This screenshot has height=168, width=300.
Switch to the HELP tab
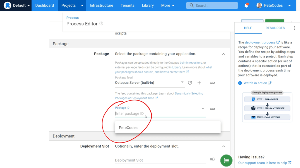coord(248,28)
